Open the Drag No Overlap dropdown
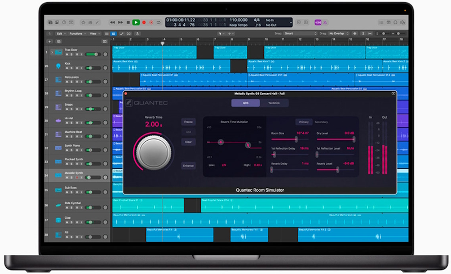Screen dimensions: 451x274 (x=339, y=34)
